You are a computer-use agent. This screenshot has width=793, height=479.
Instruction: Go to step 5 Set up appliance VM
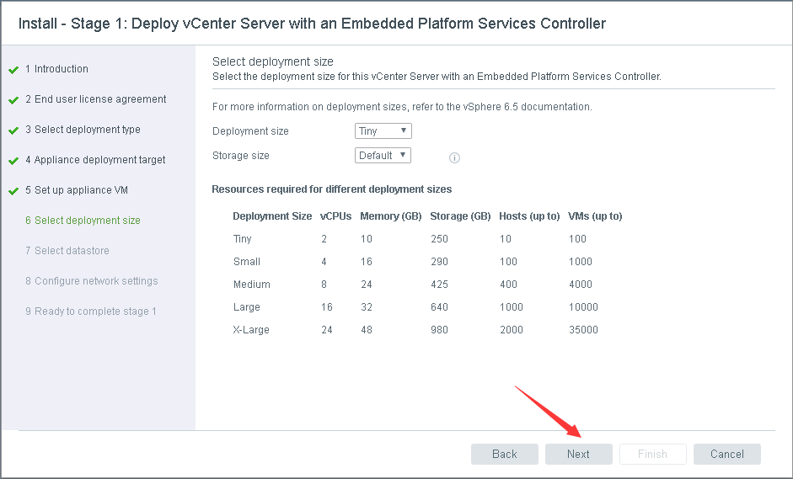point(77,190)
